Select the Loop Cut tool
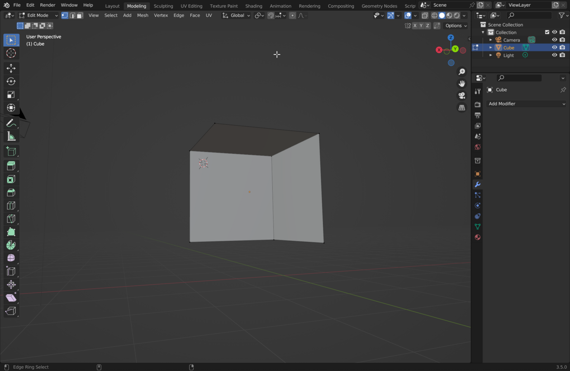 [x=11, y=206]
